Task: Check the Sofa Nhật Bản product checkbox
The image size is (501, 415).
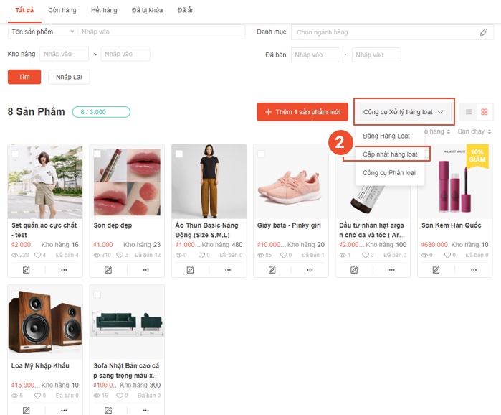Action: click(x=97, y=294)
